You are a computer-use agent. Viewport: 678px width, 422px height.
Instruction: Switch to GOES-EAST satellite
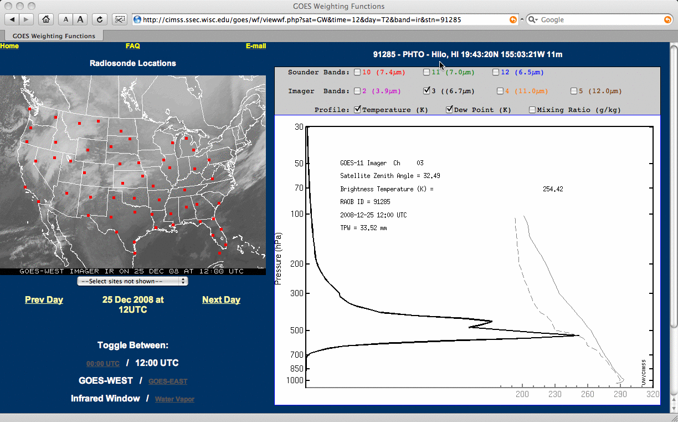[168, 382]
